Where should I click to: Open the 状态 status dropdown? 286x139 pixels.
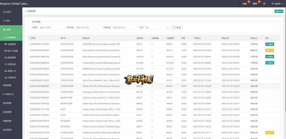[157, 28]
